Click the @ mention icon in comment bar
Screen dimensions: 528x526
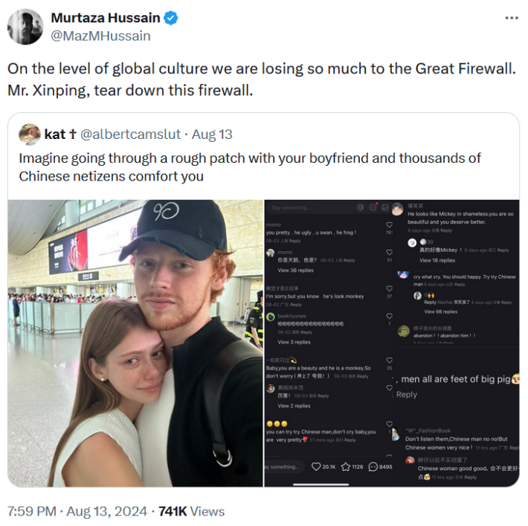pos(360,208)
